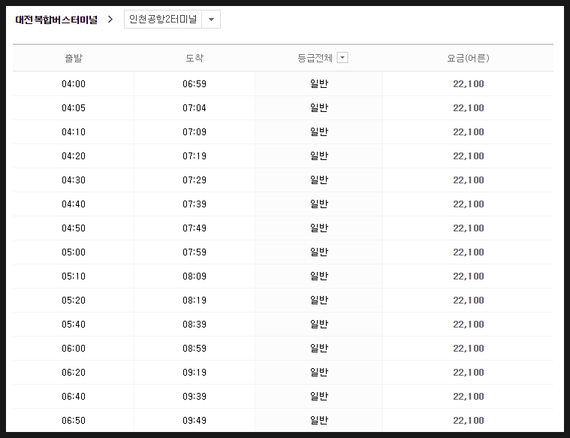
Task: Select the 04:10 departure time
Action: pos(74,132)
